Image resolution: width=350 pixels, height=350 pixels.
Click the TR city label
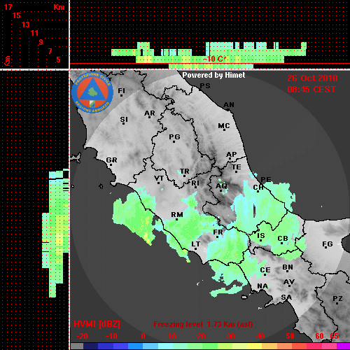click(185, 171)
